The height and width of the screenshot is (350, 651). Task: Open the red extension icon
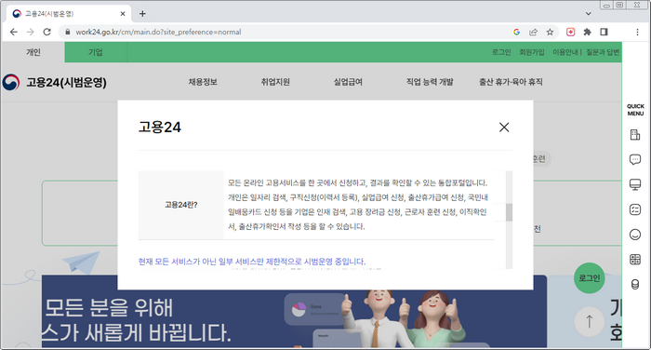[571, 32]
